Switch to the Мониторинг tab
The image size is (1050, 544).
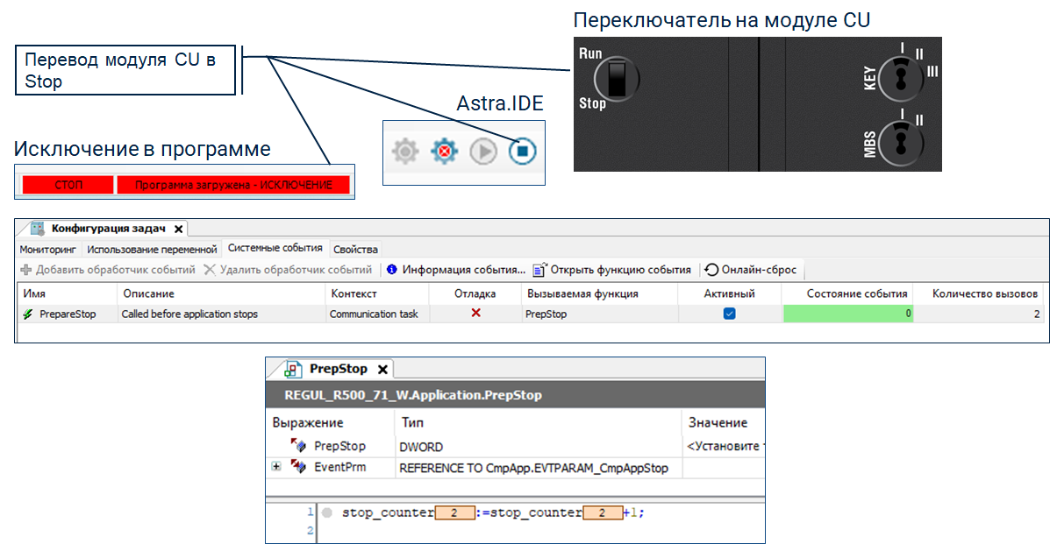(x=49, y=250)
